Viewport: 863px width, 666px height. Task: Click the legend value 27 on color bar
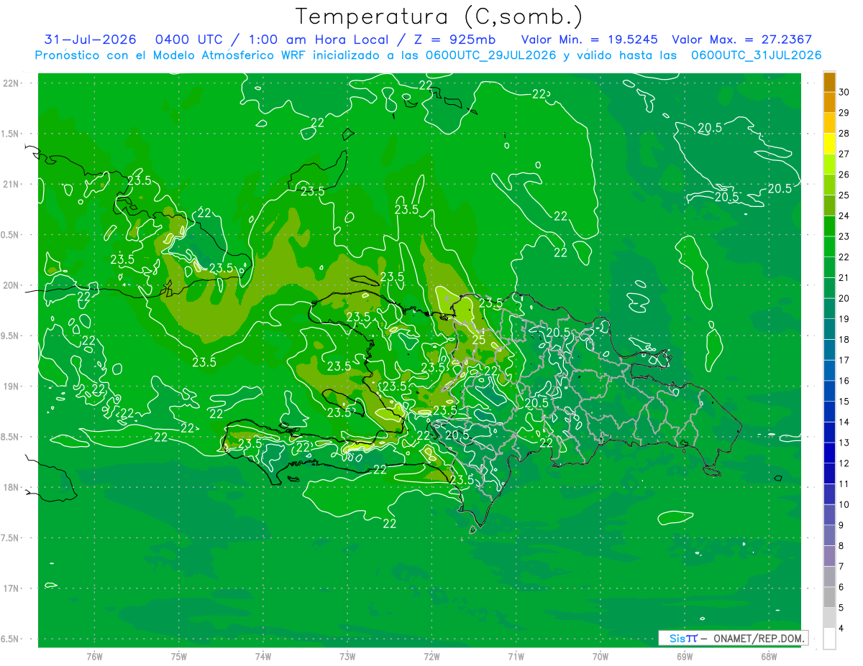pos(844,154)
